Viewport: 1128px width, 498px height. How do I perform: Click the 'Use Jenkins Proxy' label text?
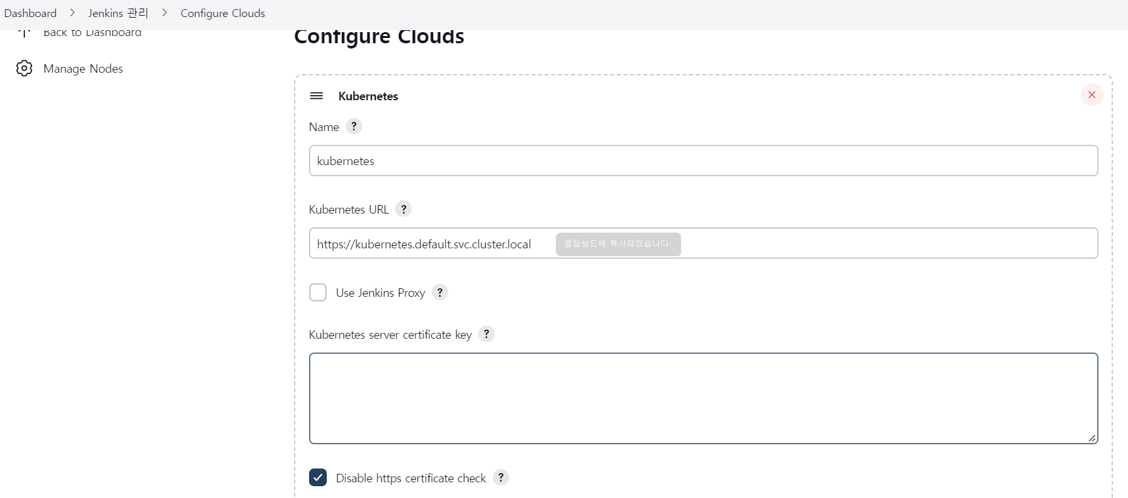[x=381, y=293]
